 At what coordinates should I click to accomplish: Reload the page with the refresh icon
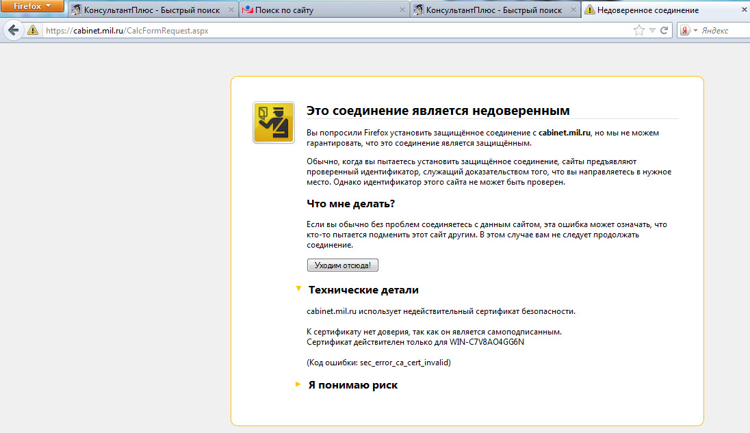664,31
